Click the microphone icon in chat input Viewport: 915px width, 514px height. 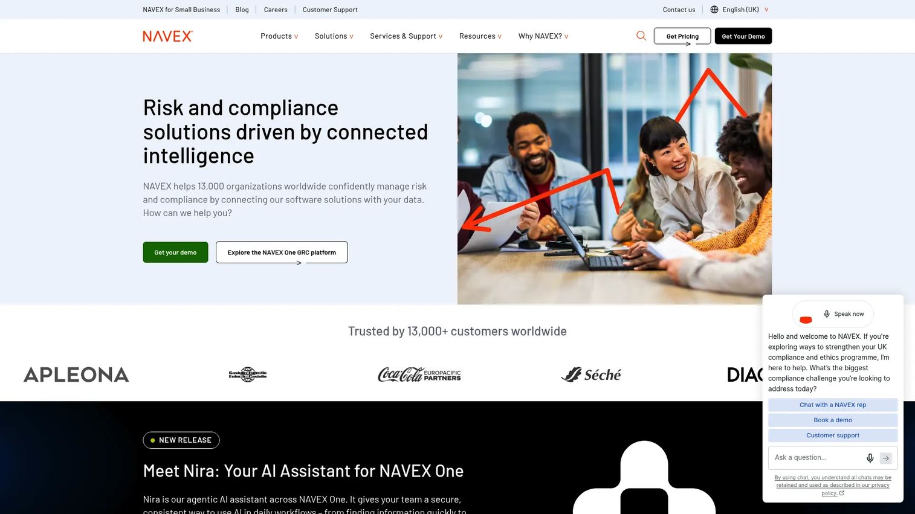point(870,458)
